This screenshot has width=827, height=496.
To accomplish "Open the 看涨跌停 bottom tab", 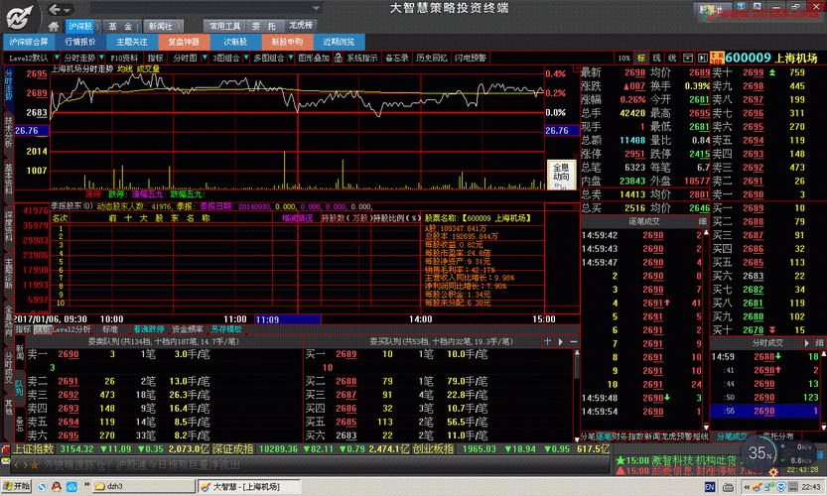I will (149, 329).
